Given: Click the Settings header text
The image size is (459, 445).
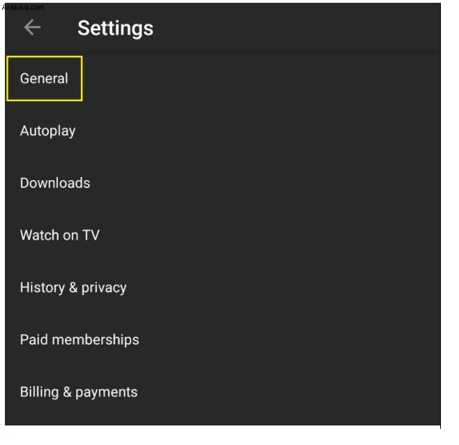Looking at the screenshot, I should click(115, 29).
